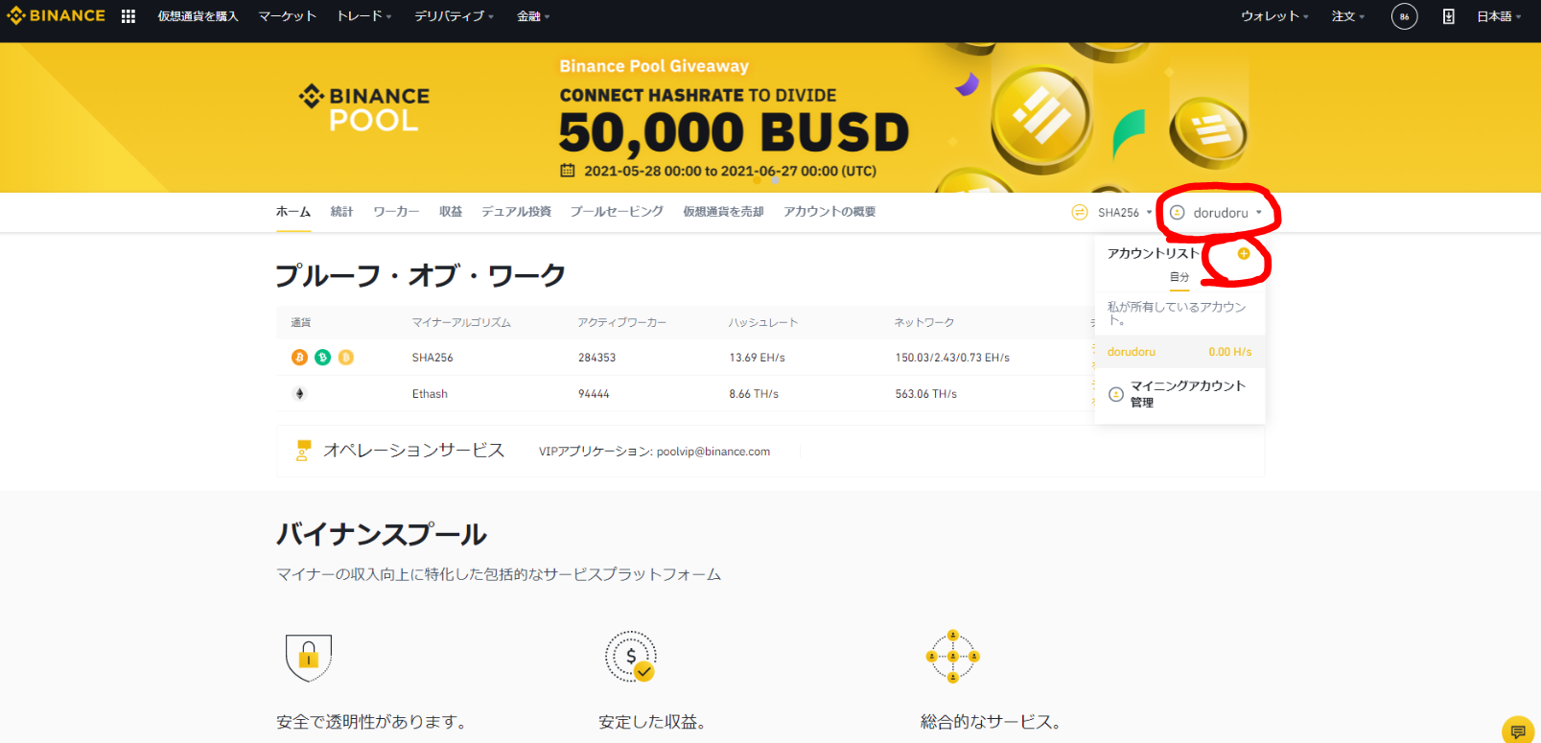
Task: Open マイニングアカウント管理 link
Action: coord(1188,394)
